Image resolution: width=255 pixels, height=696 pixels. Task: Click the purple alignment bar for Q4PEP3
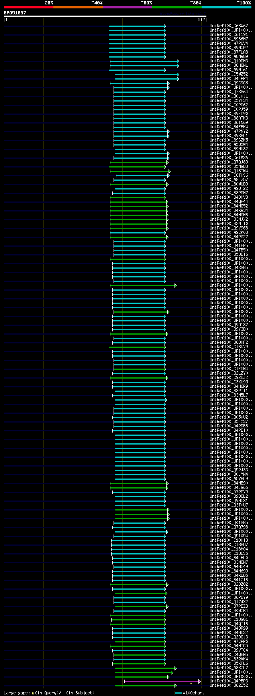pos(162,681)
